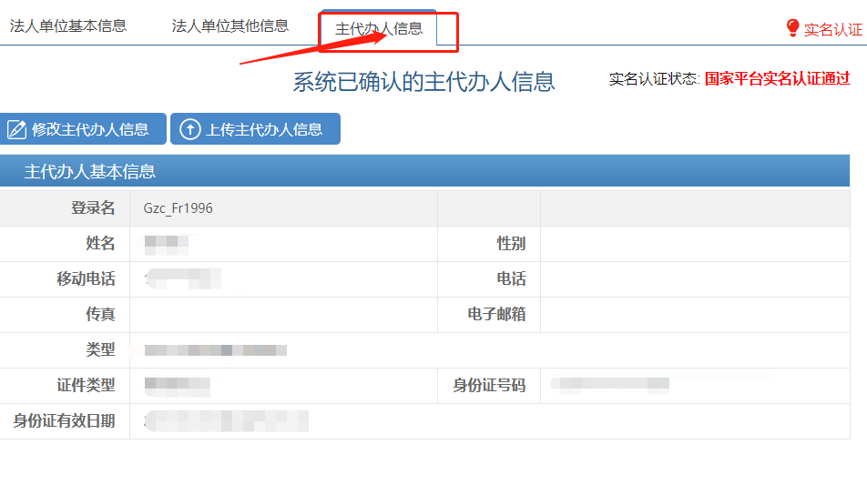This screenshot has width=867, height=485.
Task: Click the 修改主代办人信息 button label
Action: pos(90,129)
